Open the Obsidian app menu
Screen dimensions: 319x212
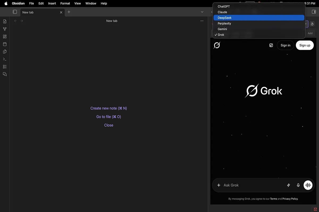point(18,3)
